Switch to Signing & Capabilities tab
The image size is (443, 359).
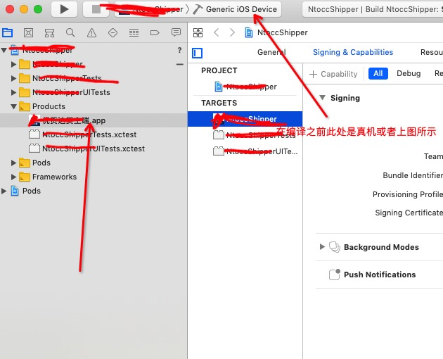click(x=353, y=52)
